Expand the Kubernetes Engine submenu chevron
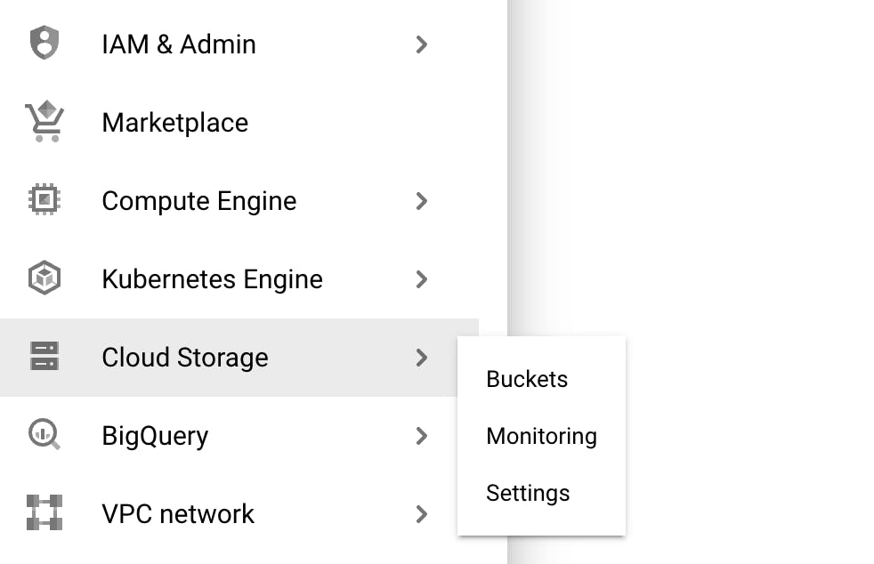This screenshot has height=564, width=874. coord(422,278)
